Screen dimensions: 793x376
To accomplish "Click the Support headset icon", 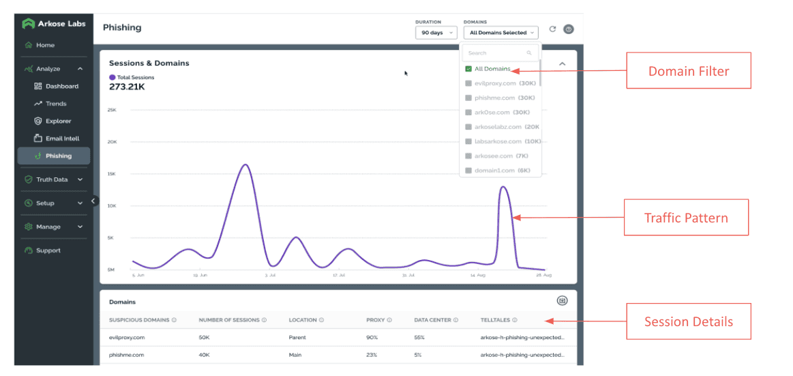I will (x=29, y=250).
